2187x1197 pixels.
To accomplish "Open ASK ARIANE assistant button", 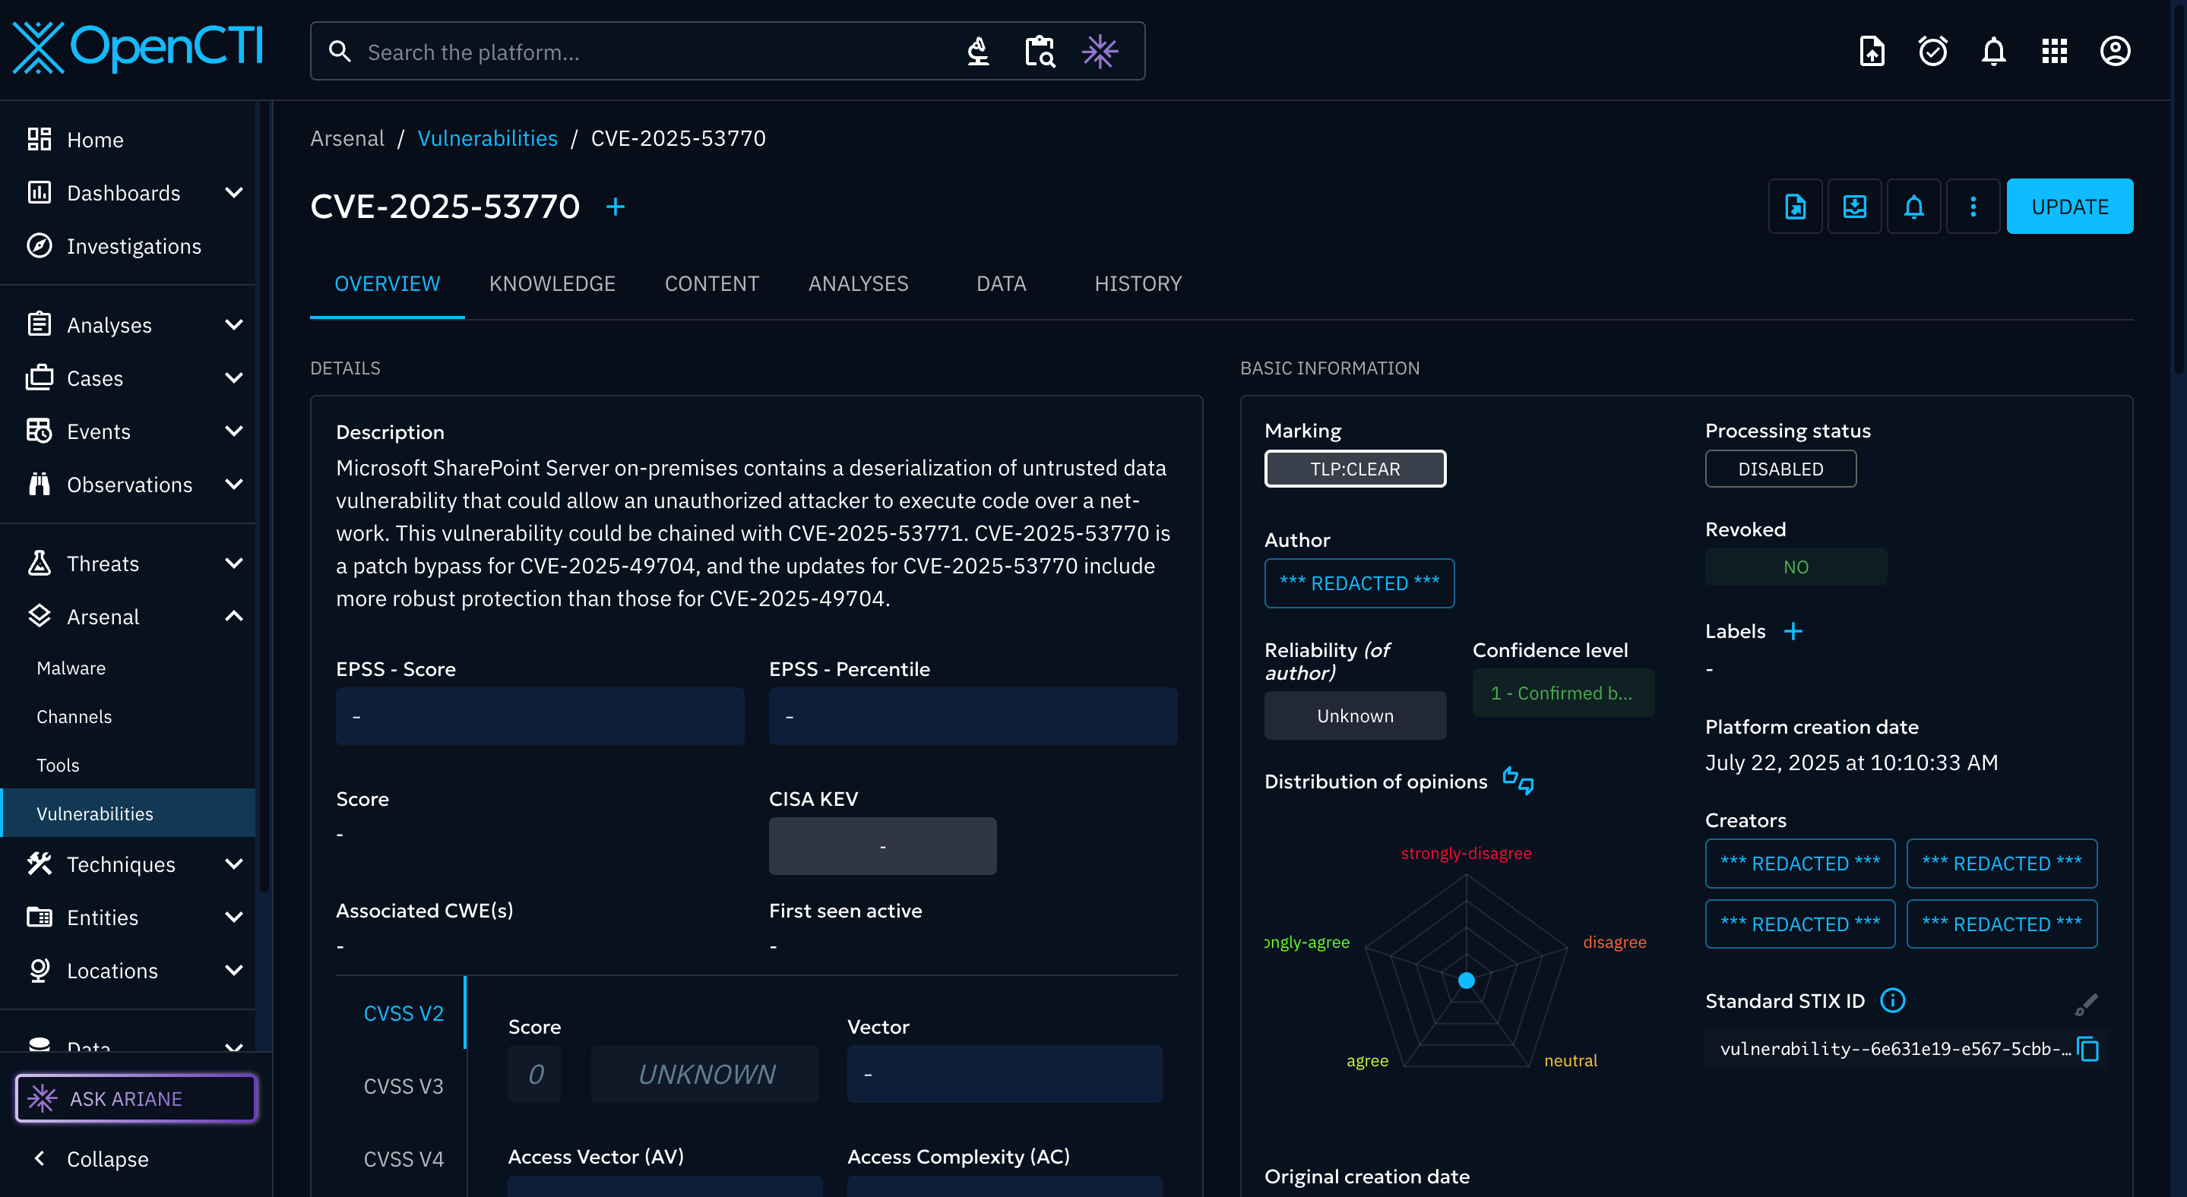I will tap(136, 1098).
